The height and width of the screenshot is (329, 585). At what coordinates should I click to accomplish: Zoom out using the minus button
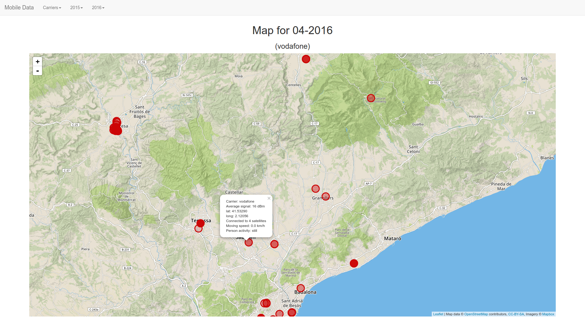[37, 71]
